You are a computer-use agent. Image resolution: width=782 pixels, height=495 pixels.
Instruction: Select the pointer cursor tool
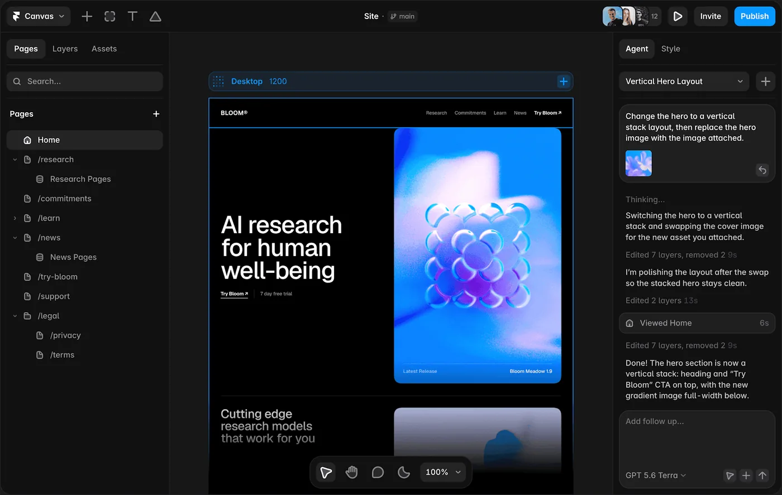point(326,472)
